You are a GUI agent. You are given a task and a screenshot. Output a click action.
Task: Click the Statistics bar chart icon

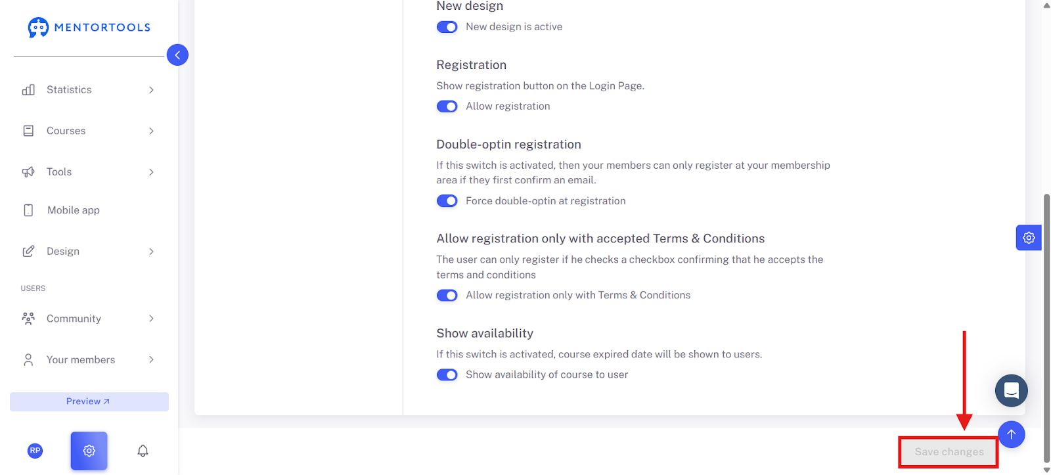28,90
